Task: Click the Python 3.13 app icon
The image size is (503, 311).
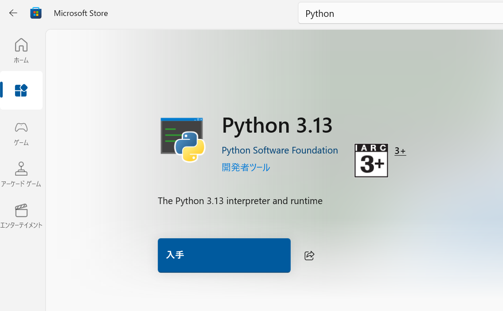Action: click(183, 140)
